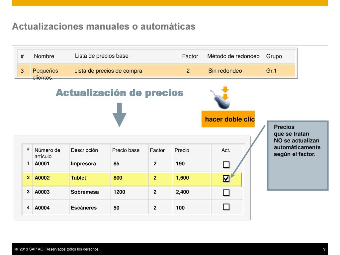
Task: Click the 'Grupo' column header
Action: pos(274,56)
